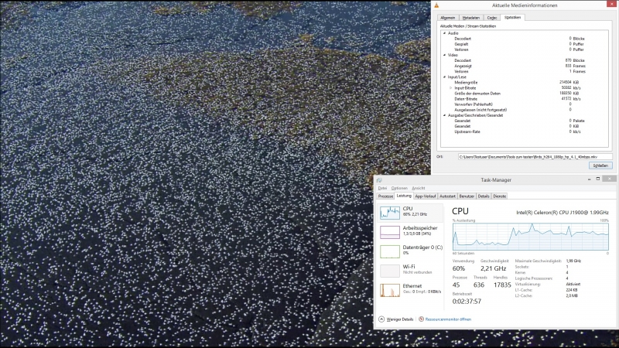Select the 'Daten-Bitrate' row
This screenshot has height=348, width=619.
[x=525, y=99]
